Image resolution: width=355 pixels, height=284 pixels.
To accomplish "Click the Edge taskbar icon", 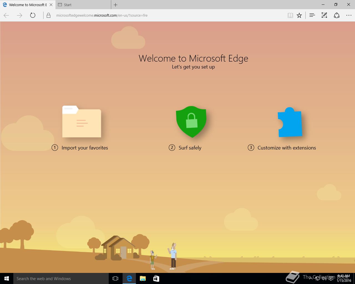I will [x=129, y=278].
